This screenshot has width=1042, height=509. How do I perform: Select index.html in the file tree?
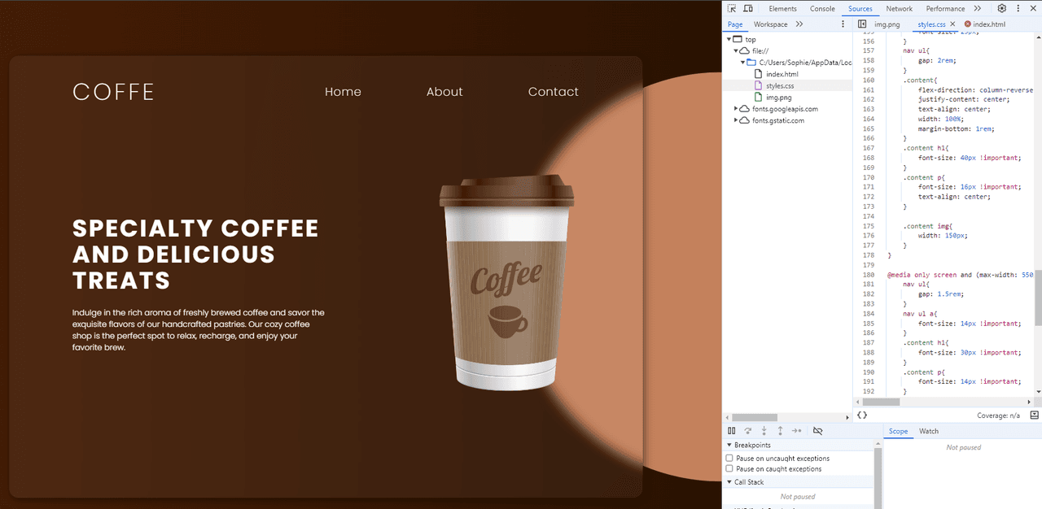[781, 74]
